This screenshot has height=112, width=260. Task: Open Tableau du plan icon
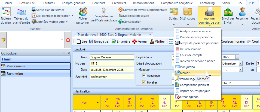coord(6,12)
